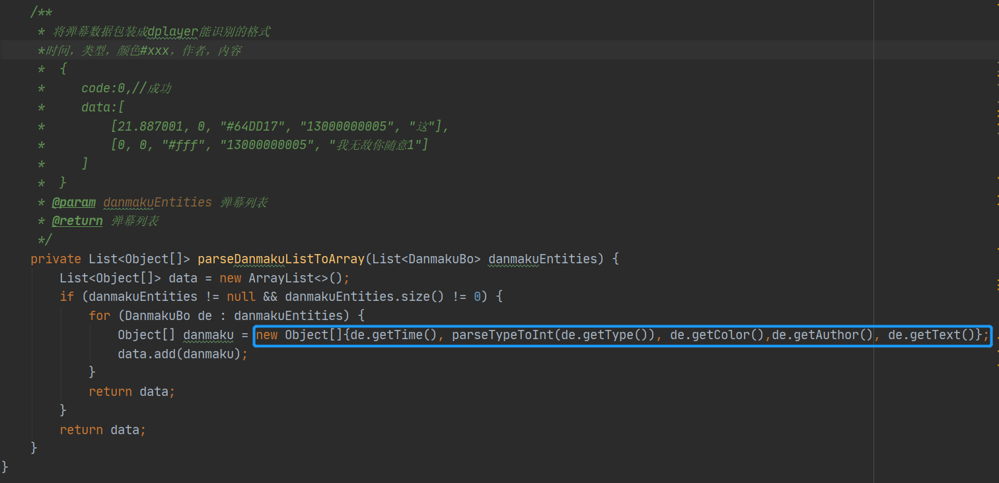Click the underlined danmaku variable name

click(208, 335)
